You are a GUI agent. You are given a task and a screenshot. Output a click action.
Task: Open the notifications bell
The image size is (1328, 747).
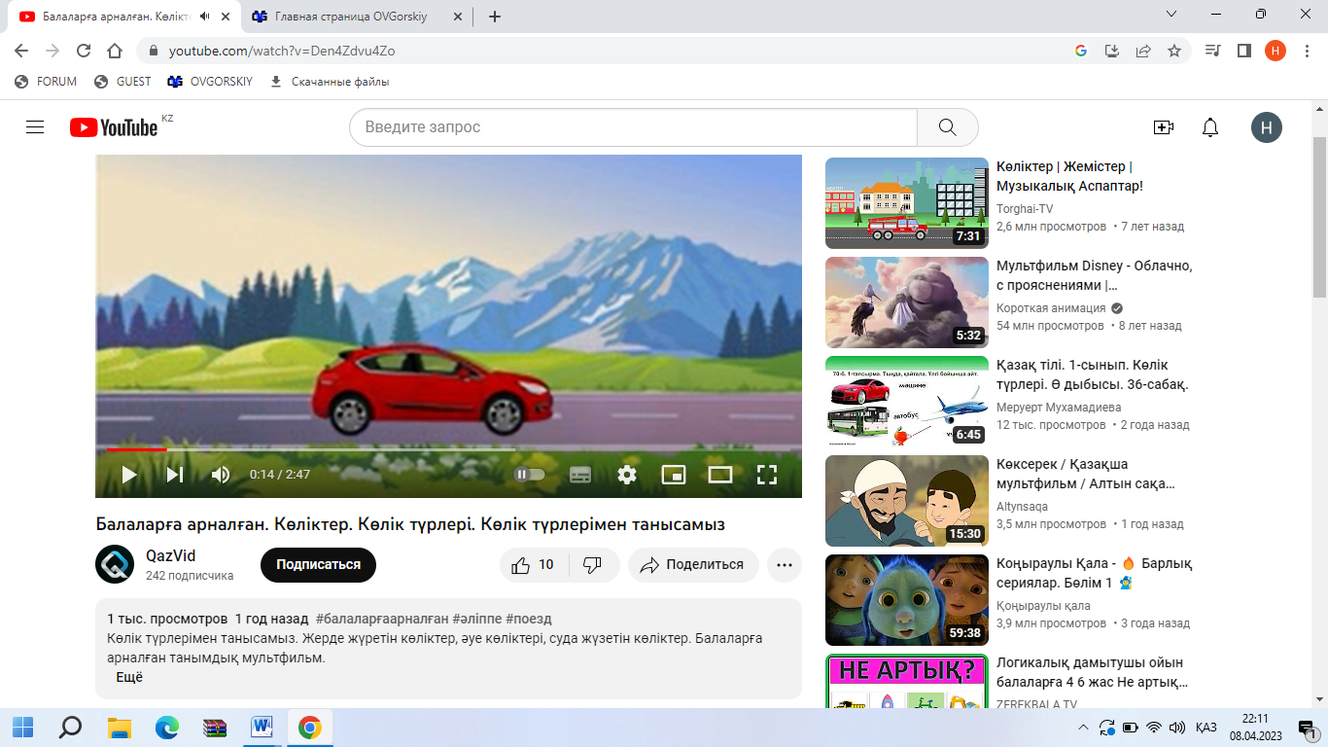[1210, 127]
